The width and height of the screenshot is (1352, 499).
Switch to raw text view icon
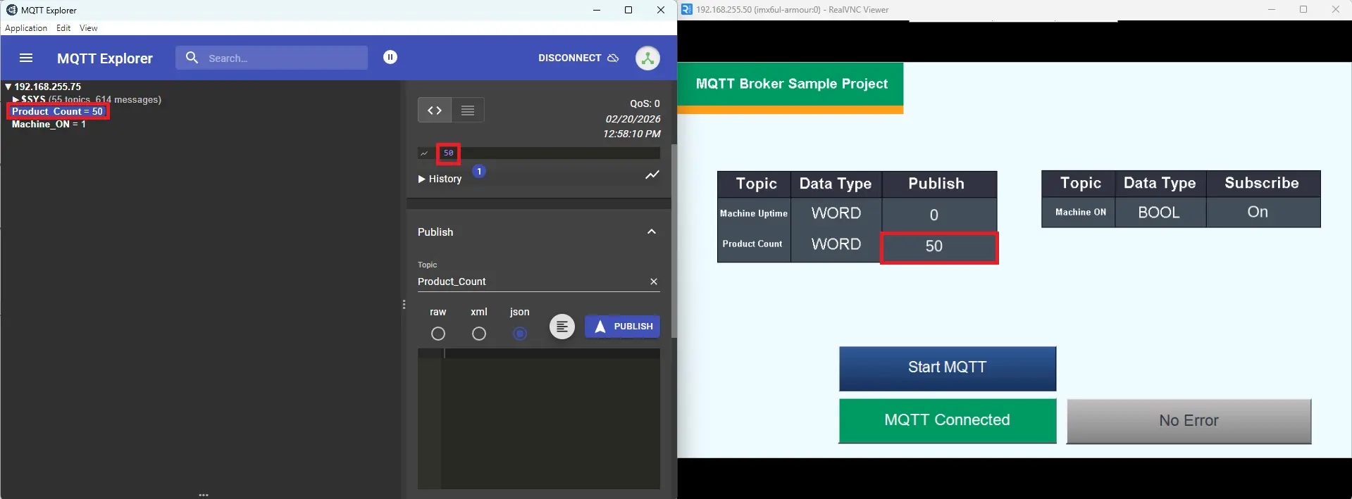[468, 110]
